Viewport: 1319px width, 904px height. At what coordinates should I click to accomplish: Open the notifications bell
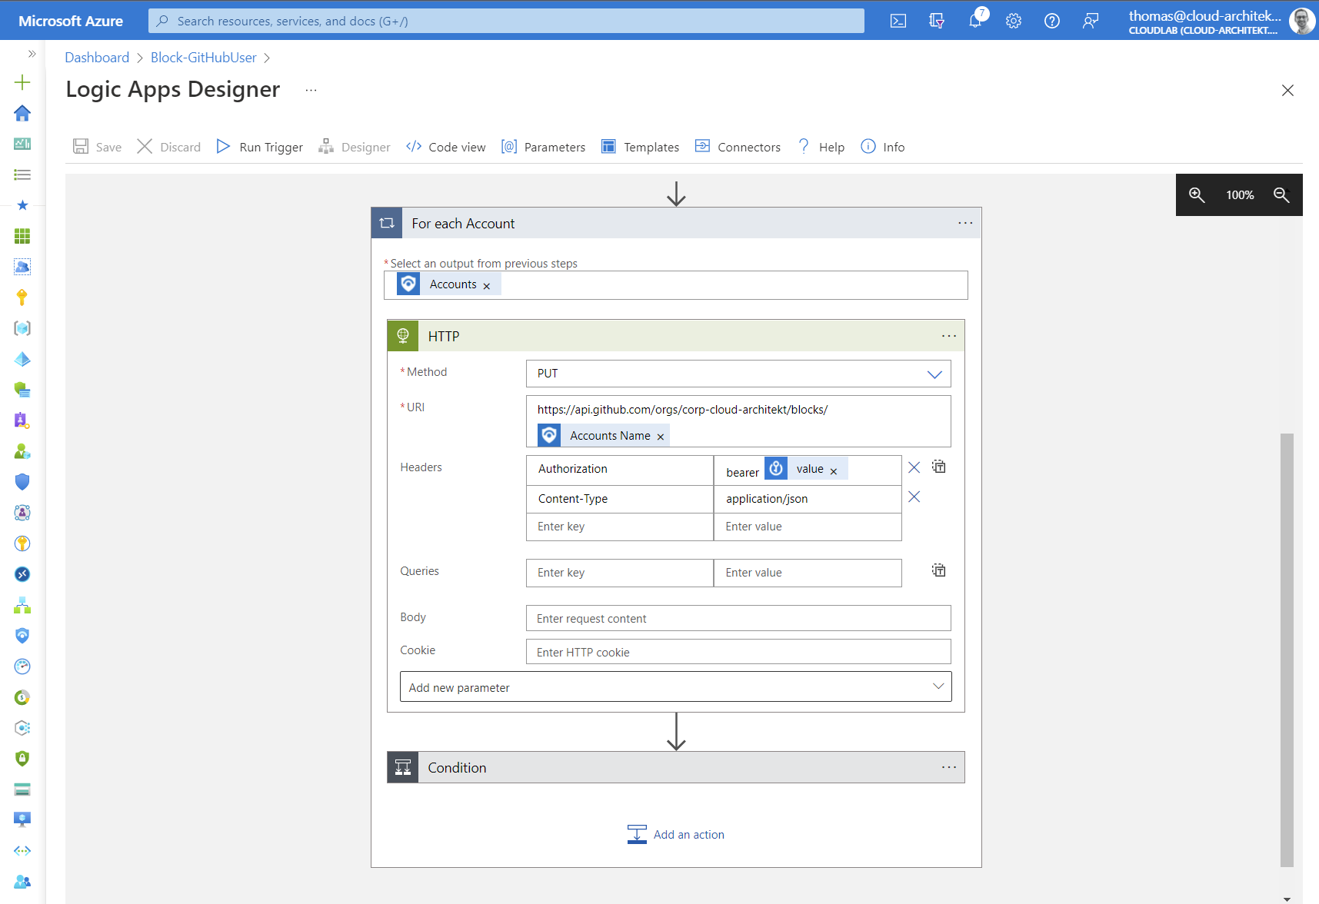click(975, 21)
